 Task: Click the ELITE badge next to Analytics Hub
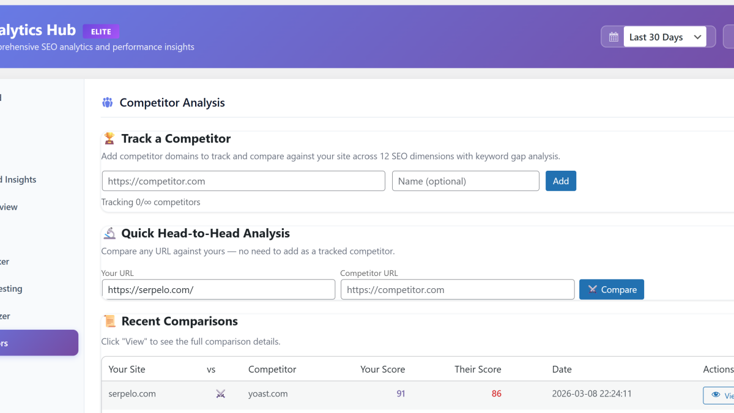click(100, 31)
